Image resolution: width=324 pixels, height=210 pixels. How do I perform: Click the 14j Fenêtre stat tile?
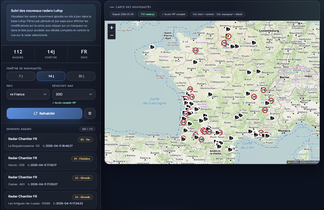51,54
